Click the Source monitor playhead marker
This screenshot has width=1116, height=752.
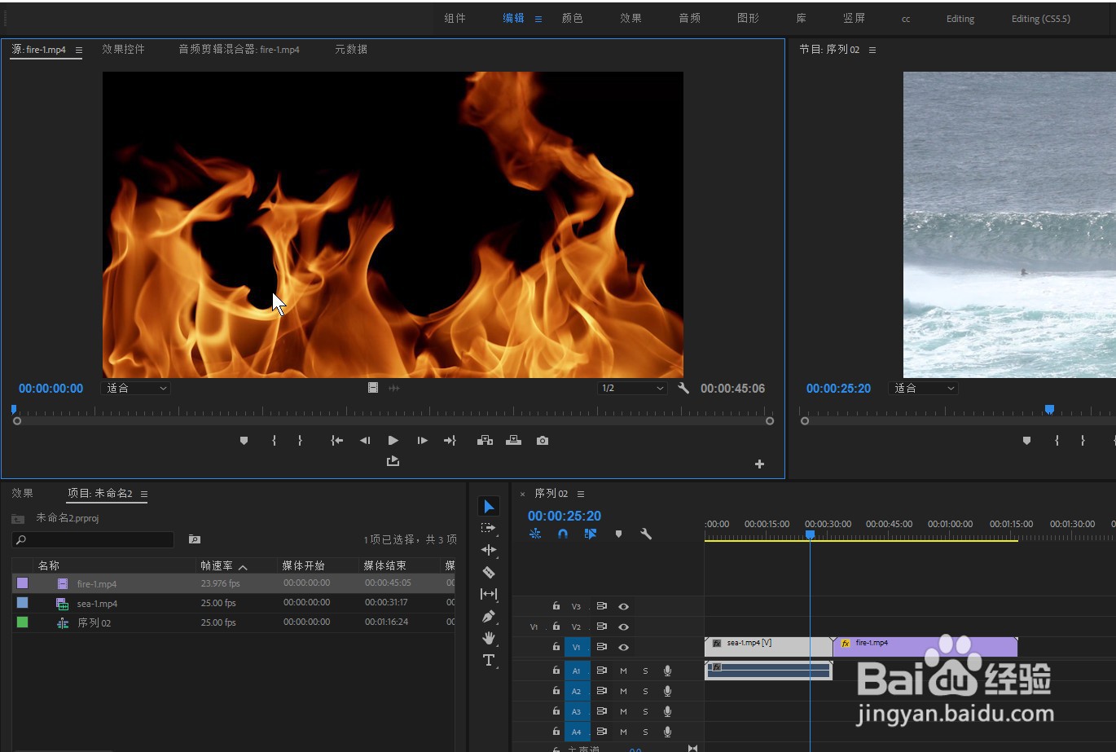[14, 410]
